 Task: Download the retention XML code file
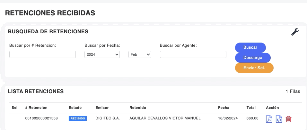click(x=279, y=119)
